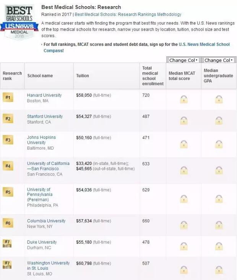Click the MCAT lock icon for UC San Francisco
This screenshot has height=280, width=237.
pos(184,170)
